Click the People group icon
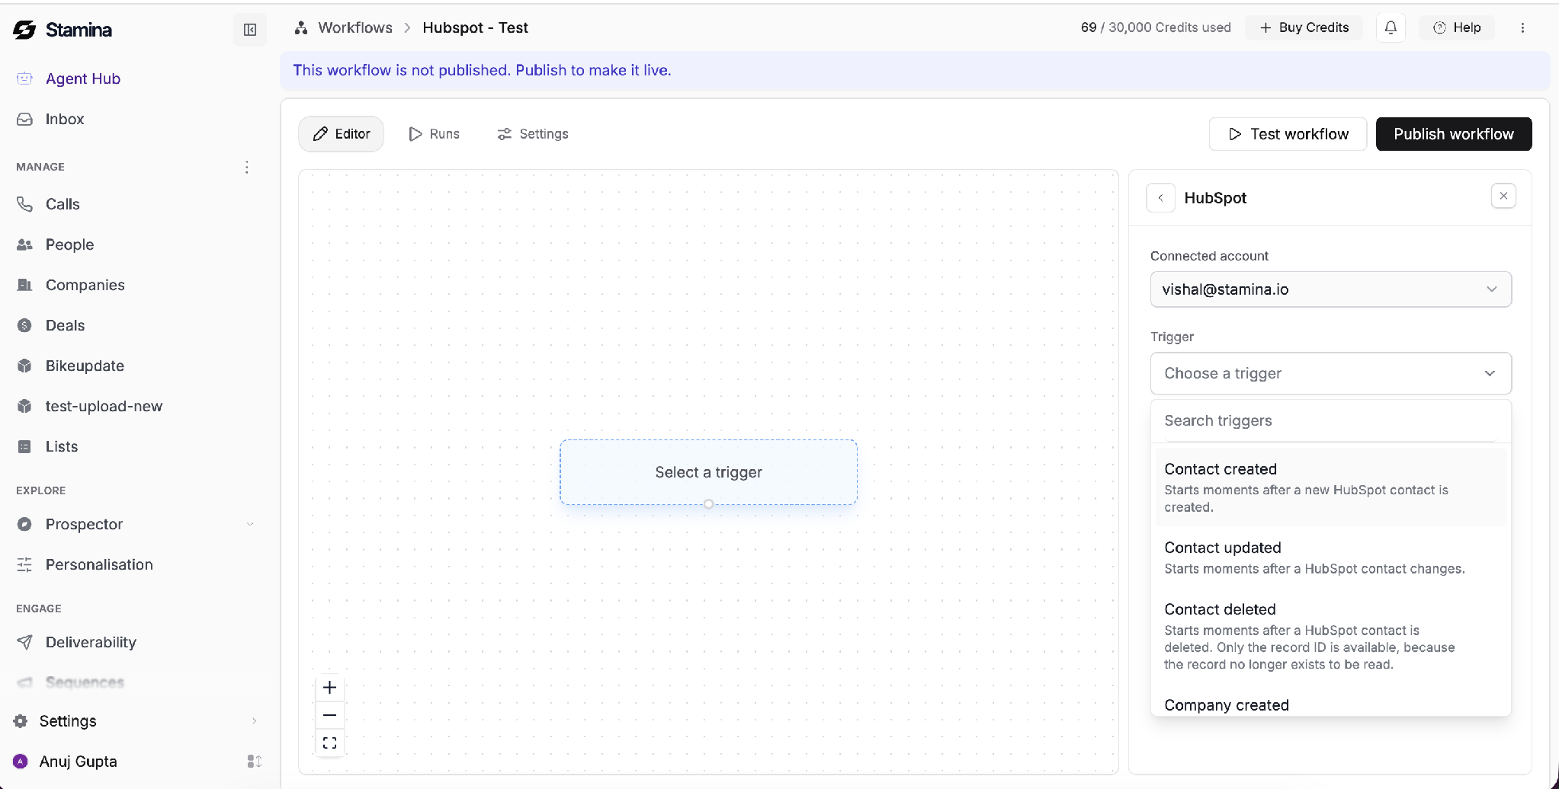The image size is (1559, 789). coord(24,244)
